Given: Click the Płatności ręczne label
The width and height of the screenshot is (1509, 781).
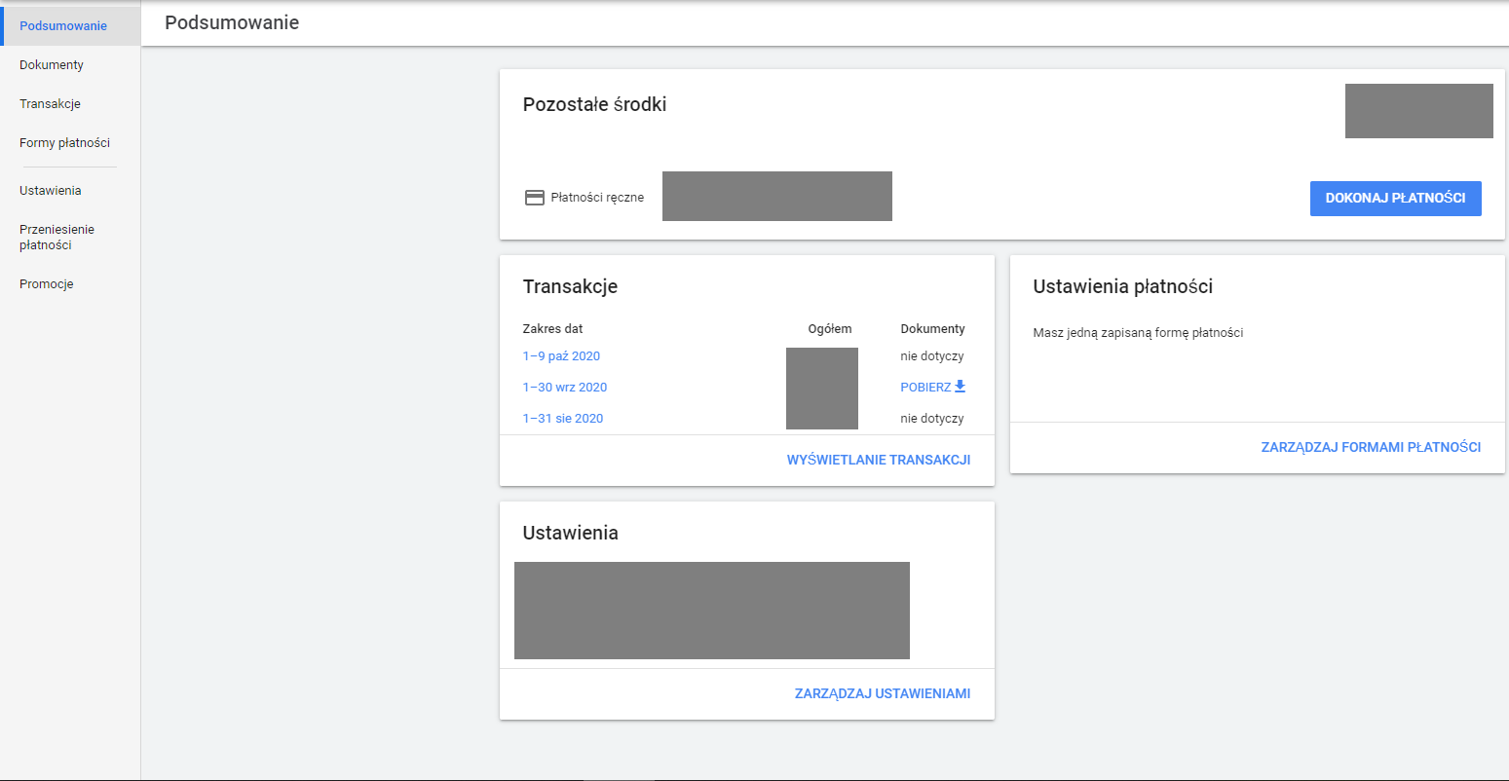Looking at the screenshot, I should click(597, 198).
